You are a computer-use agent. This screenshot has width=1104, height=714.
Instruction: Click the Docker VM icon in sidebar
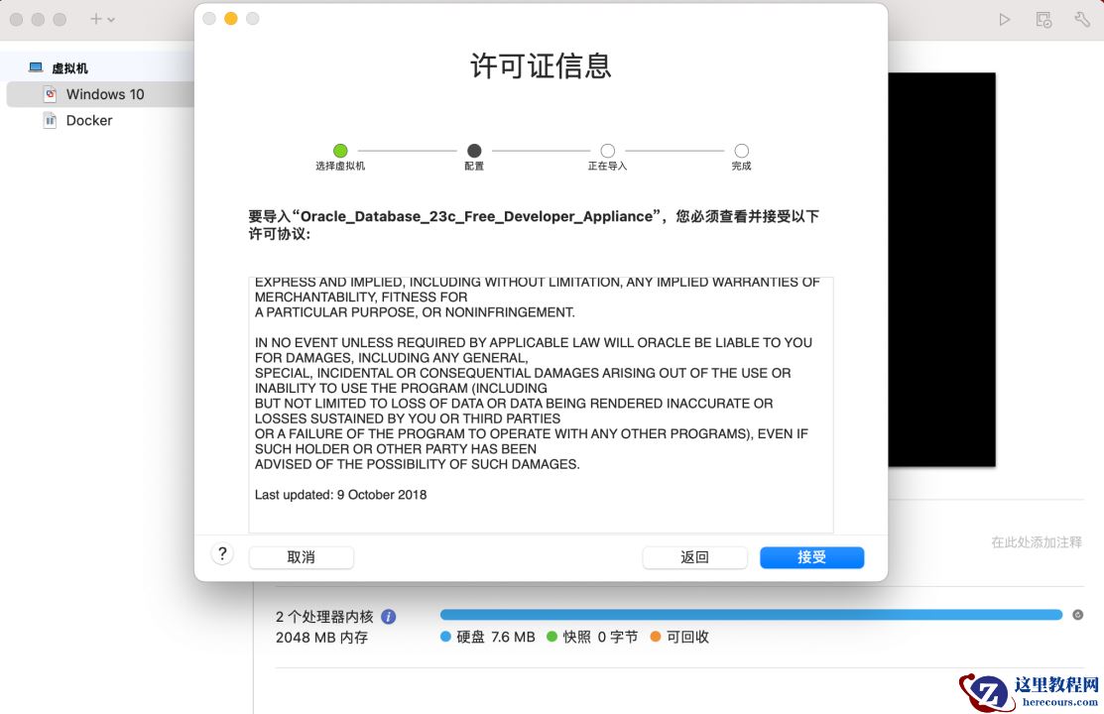(x=50, y=120)
